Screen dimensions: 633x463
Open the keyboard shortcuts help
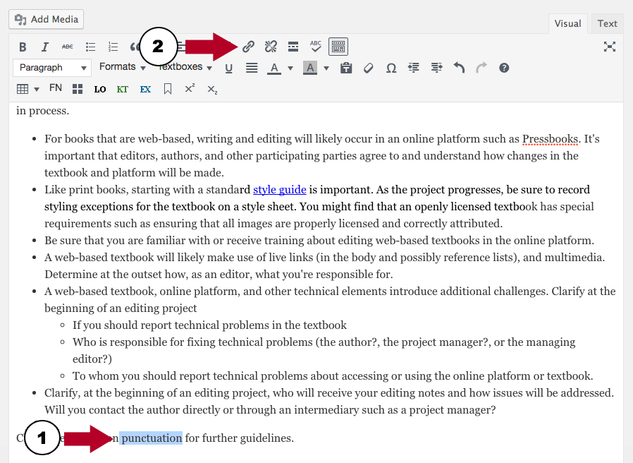[x=504, y=68]
